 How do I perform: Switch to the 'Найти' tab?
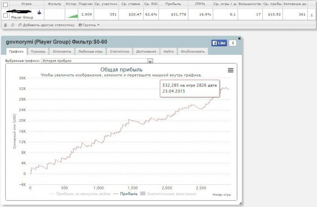(x=168, y=51)
